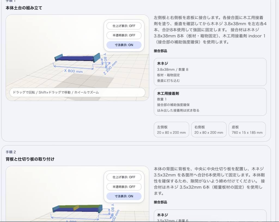
Task: Turn off 寸法表示 ON in step 2 viewer
Action: (124, 196)
